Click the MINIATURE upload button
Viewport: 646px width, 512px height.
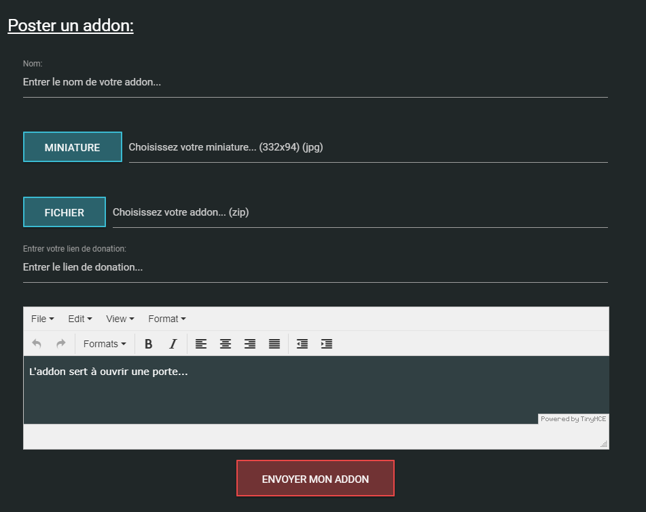coord(73,146)
